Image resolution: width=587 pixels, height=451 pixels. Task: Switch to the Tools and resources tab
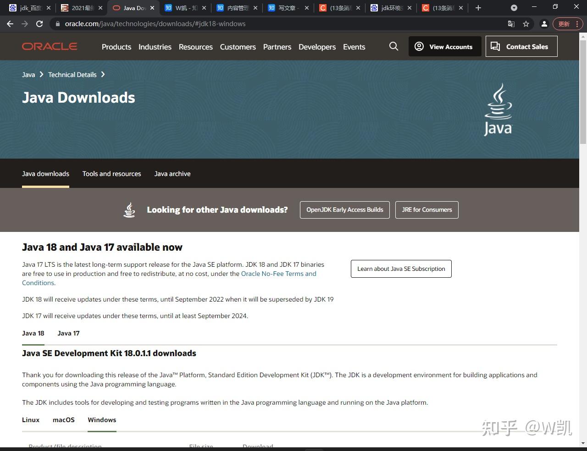coord(111,174)
